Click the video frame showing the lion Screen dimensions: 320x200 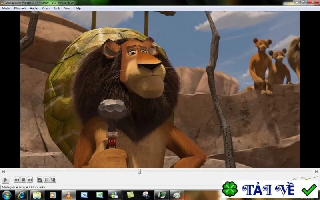pyautogui.click(x=160, y=90)
